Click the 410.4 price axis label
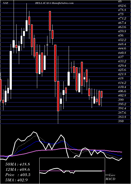The height and width of the screenshot is (184, 131). [122, 87]
